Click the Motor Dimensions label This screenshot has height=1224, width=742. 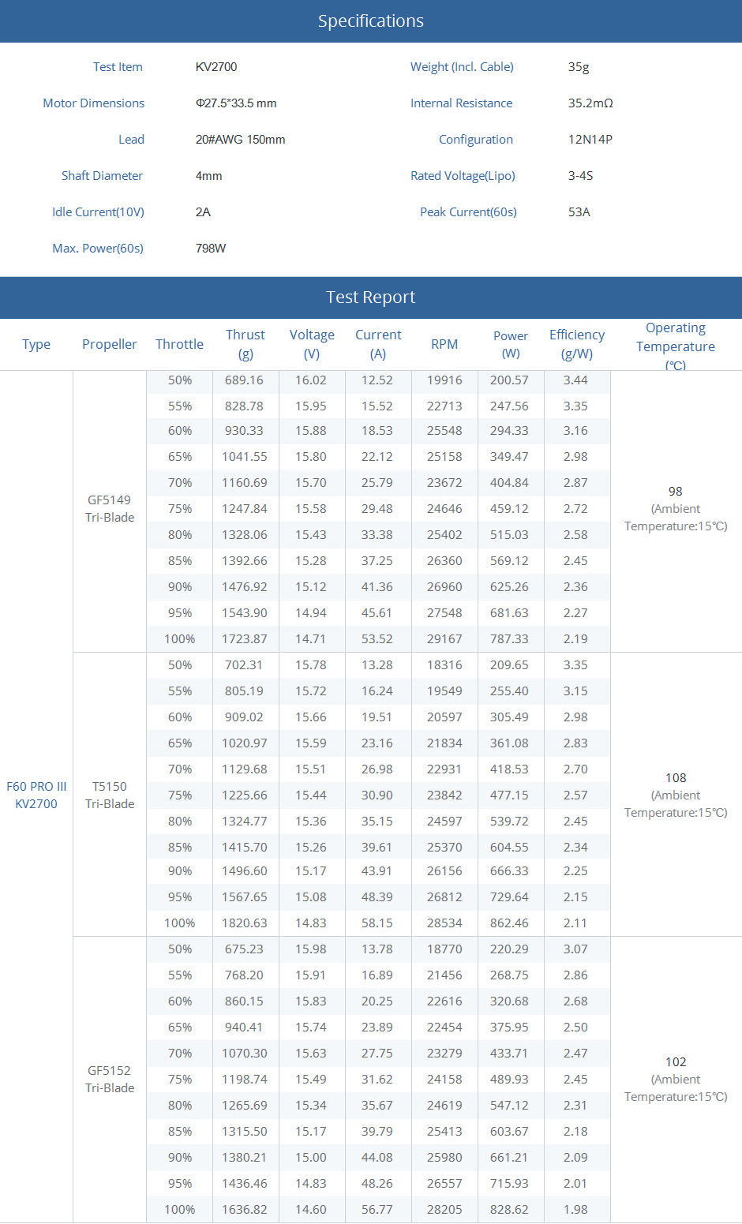click(x=93, y=103)
